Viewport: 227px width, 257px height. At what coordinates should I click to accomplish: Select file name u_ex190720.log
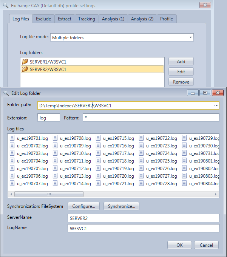(x=119, y=176)
